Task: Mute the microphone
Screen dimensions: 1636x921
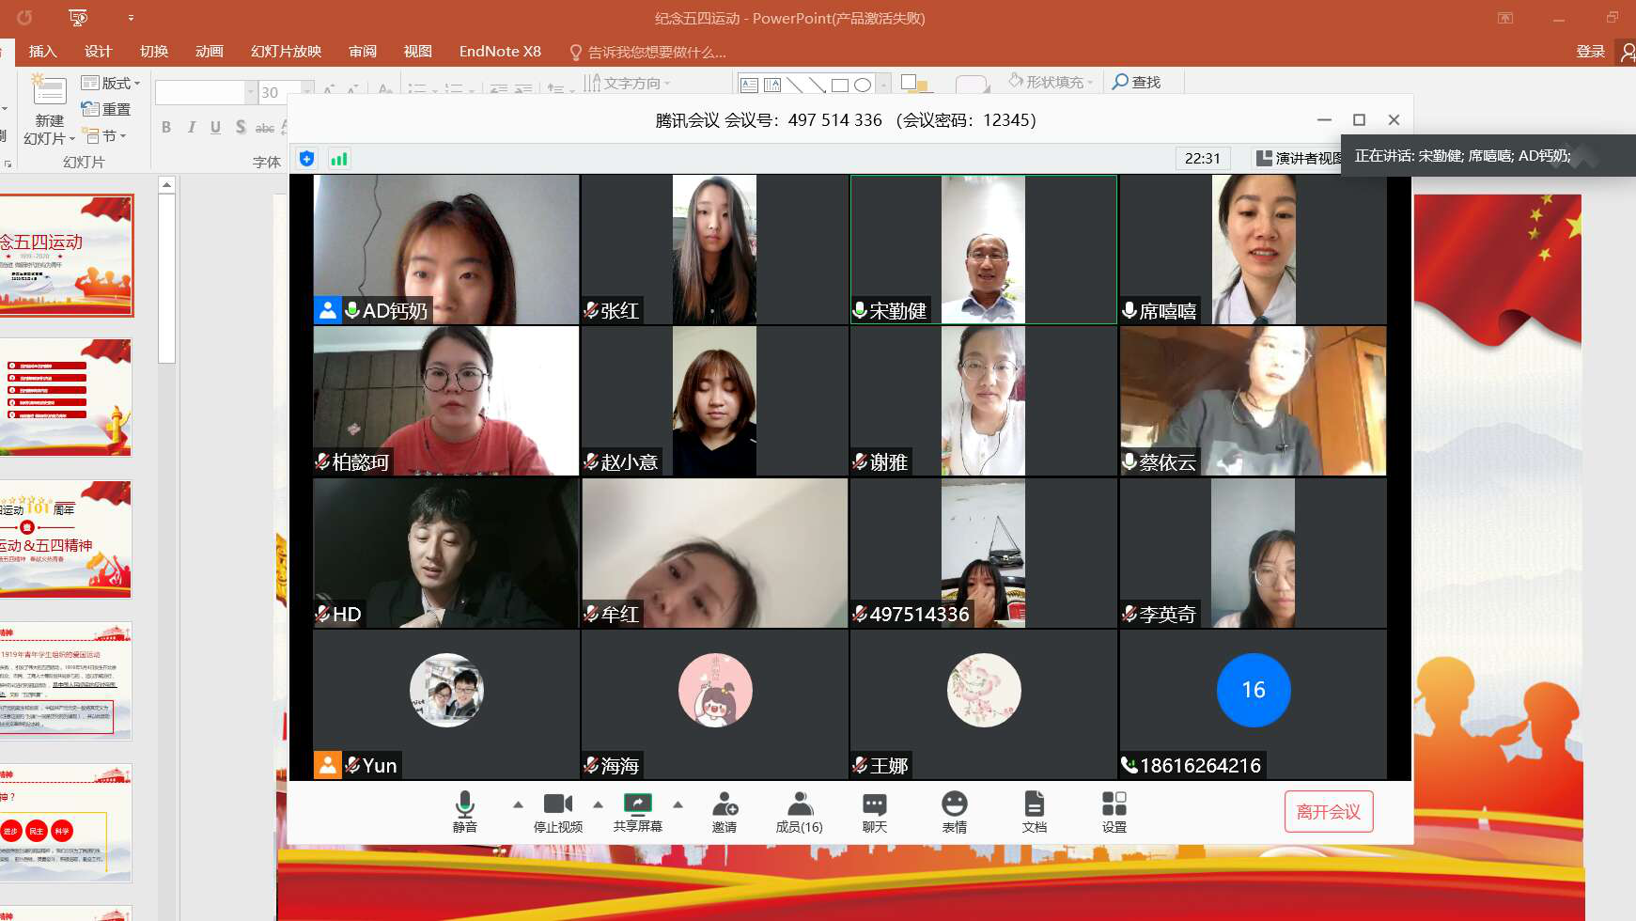Action: pyautogui.click(x=464, y=805)
